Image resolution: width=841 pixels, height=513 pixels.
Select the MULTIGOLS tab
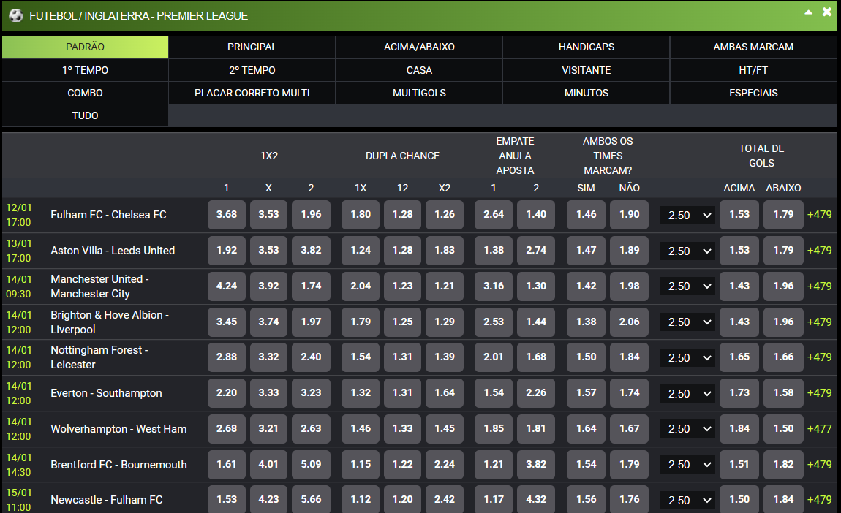[x=420, y=93]
